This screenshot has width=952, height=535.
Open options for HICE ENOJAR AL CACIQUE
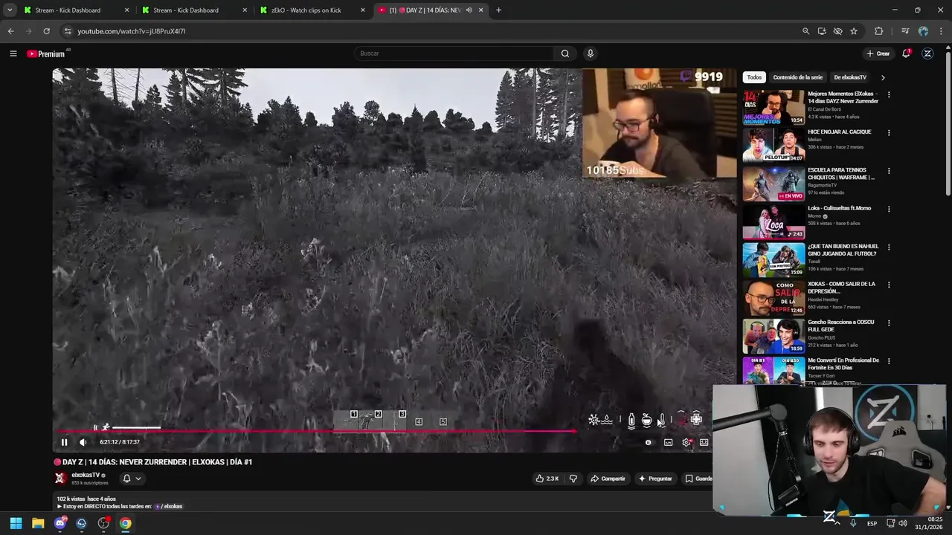point(889,133)
